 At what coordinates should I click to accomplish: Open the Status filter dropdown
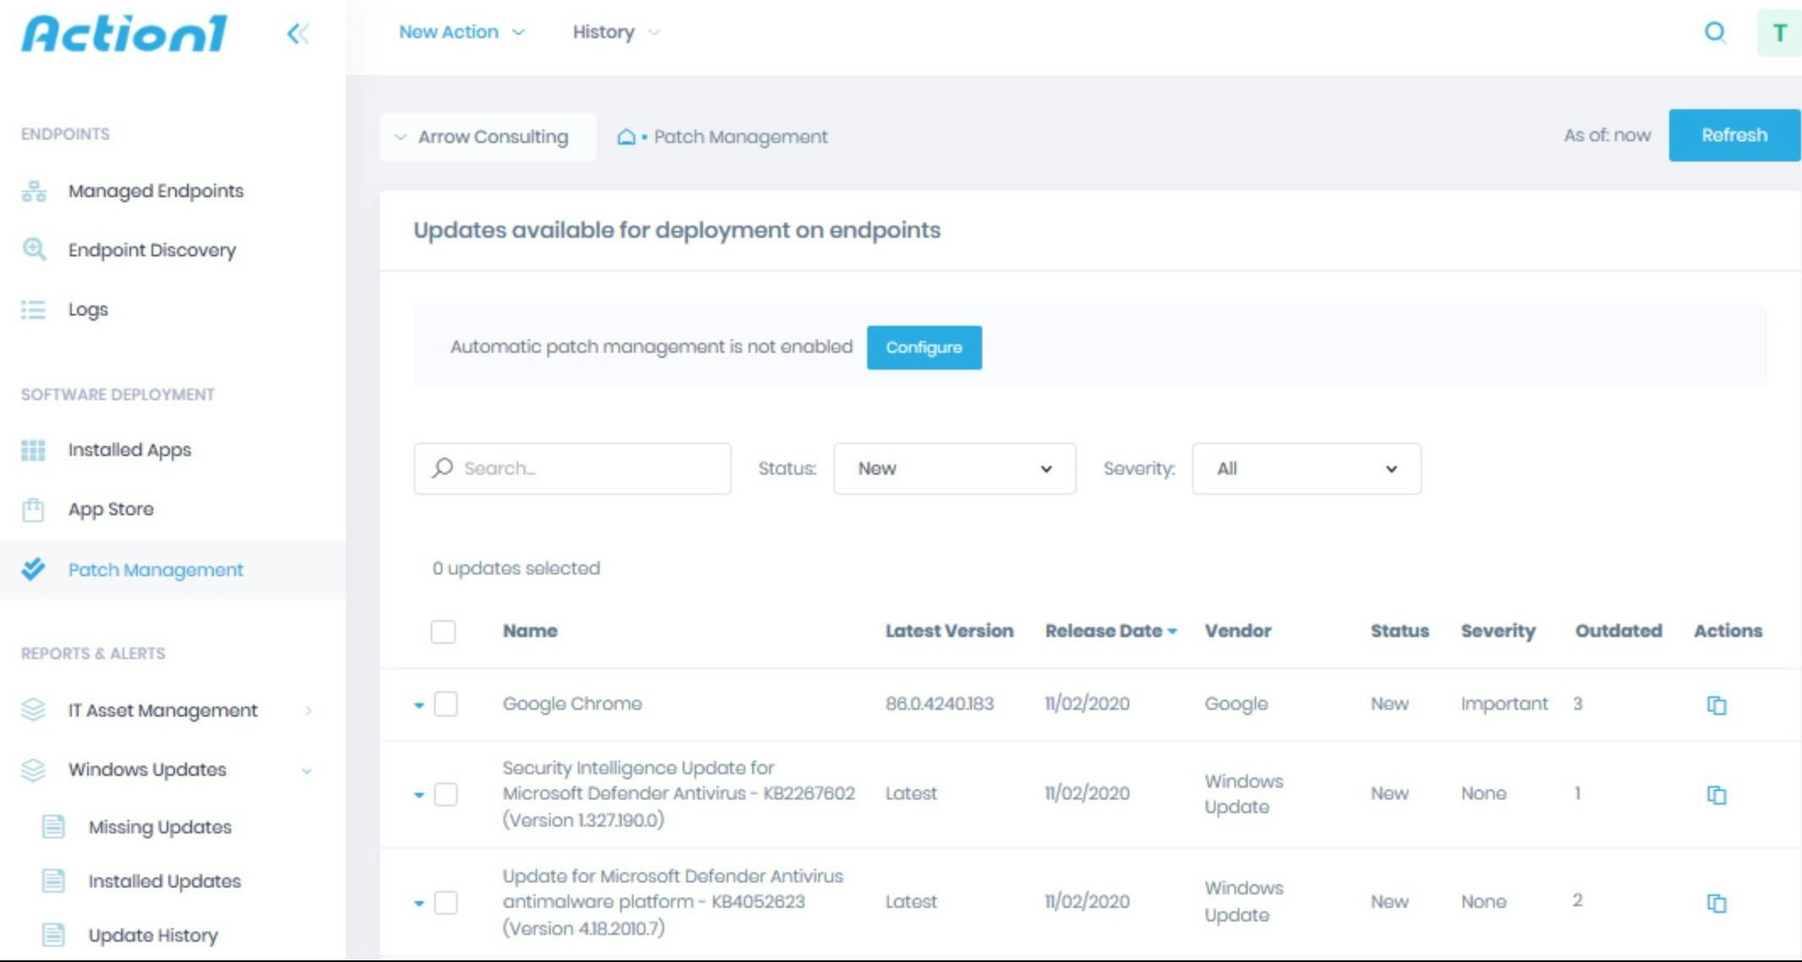click(953, 469)
